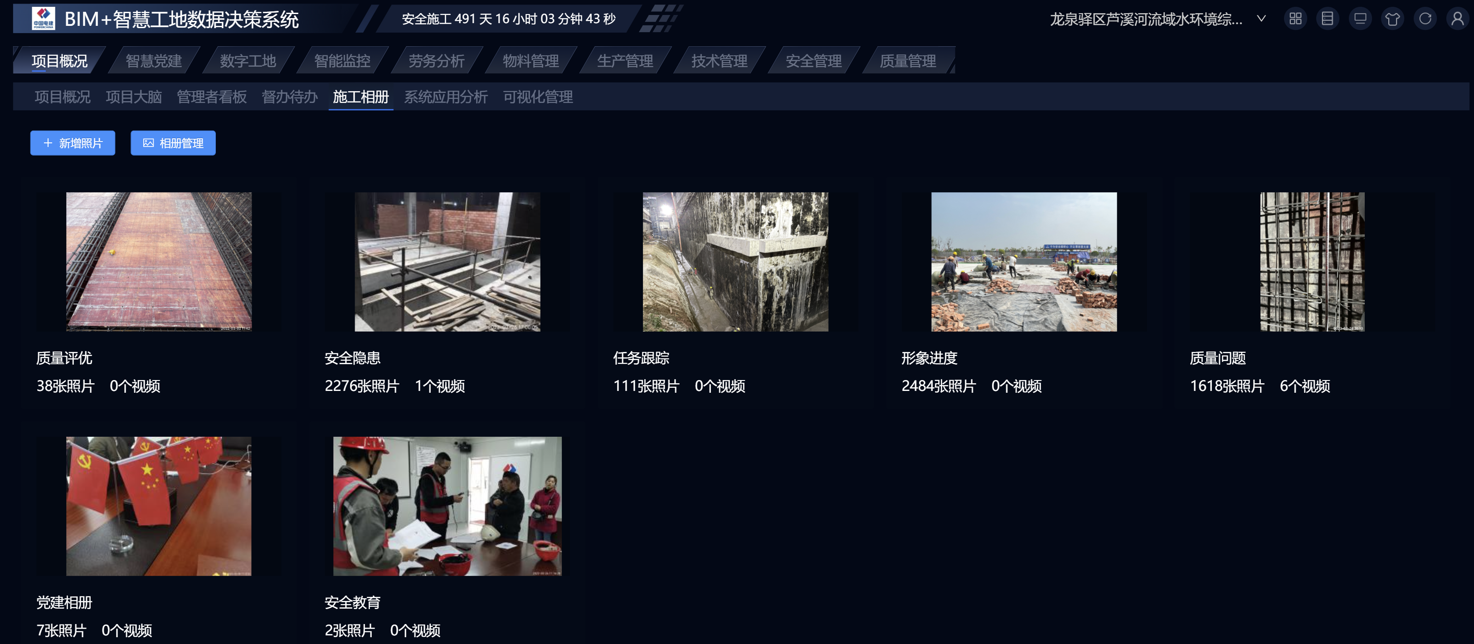Viewport: 1474px width, 644px height.
Task: Open the 形象进度 album thumbnail
Action: 1024,262
